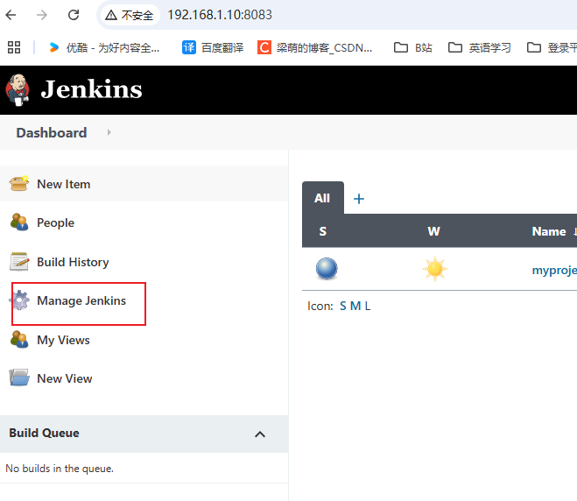Click the blue status ball for myproject
The image size is (577, 501).
pos(327,269)
